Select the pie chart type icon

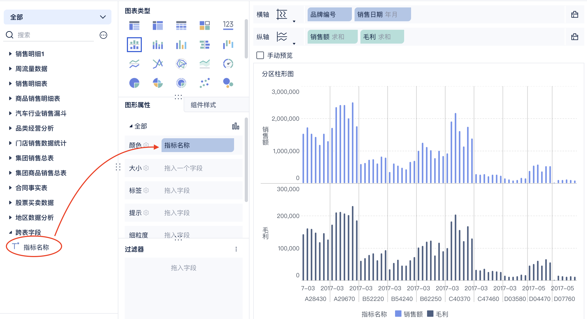coord(134,83)
